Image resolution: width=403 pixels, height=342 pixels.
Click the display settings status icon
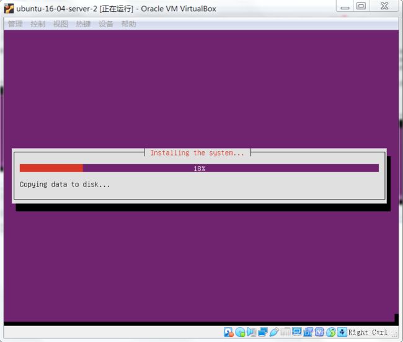point(296,332)
